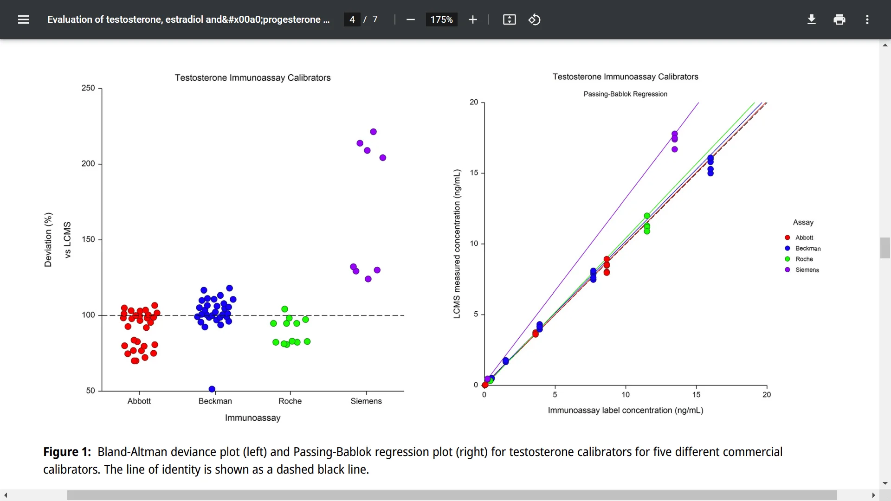Click the 'Deviation (%)' y-axis label
891x501 pixels.
(48, 240)
